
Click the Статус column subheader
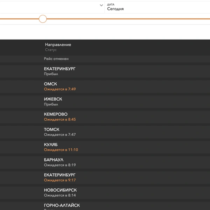51,50
